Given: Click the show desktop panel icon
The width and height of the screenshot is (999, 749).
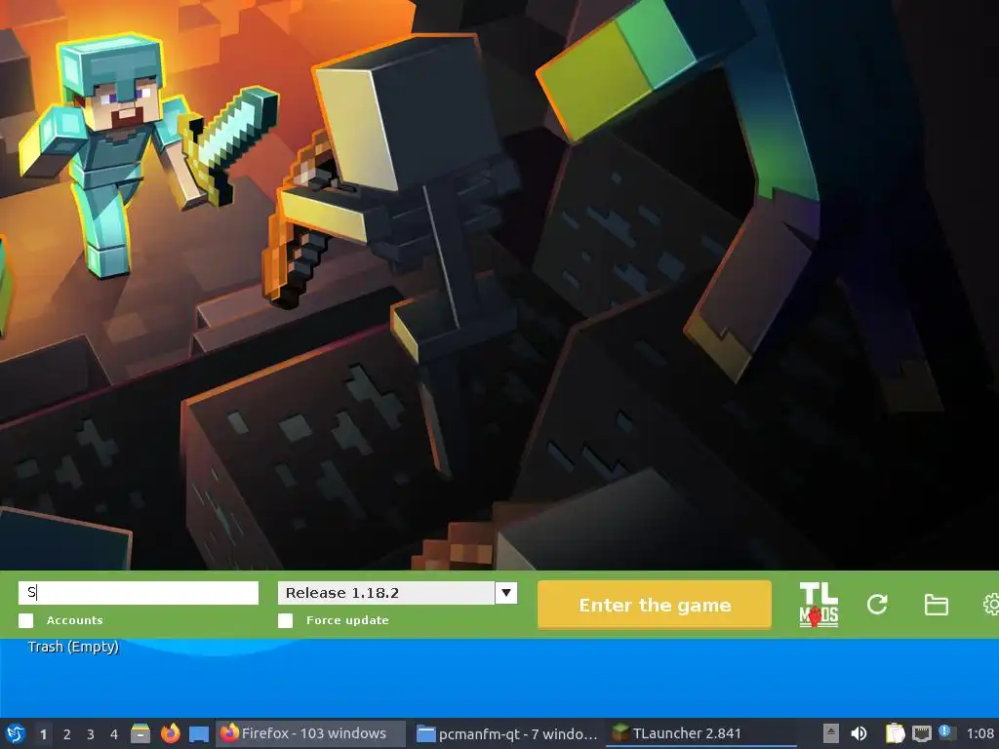Looking at the screenshot, I should click(x=199, y=734).
